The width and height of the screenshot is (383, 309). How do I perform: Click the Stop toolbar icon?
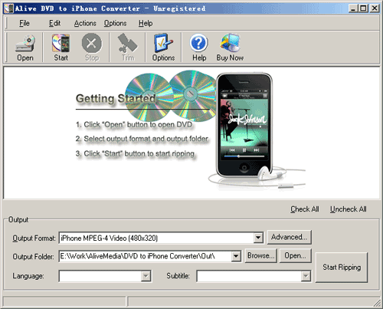click(x=92, y=43)
